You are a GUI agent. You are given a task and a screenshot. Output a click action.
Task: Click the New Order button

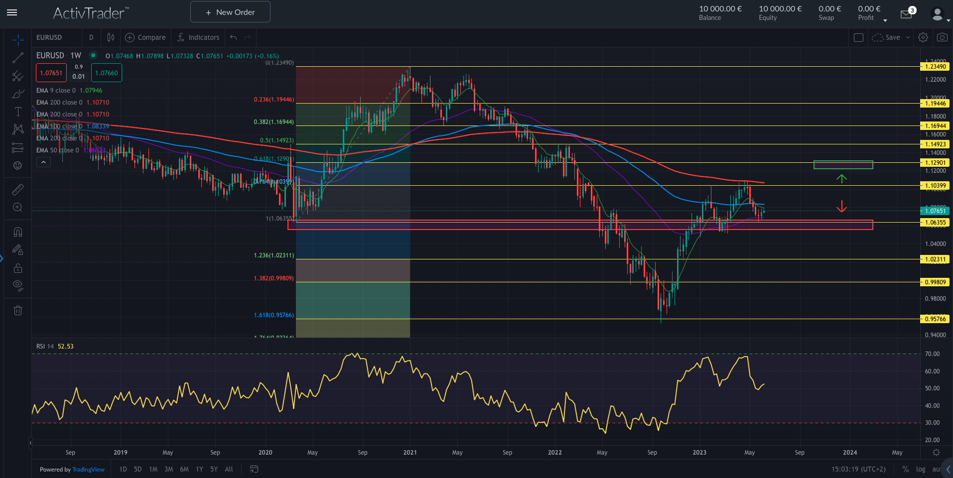pyautogui.click(x=230, y=11)
